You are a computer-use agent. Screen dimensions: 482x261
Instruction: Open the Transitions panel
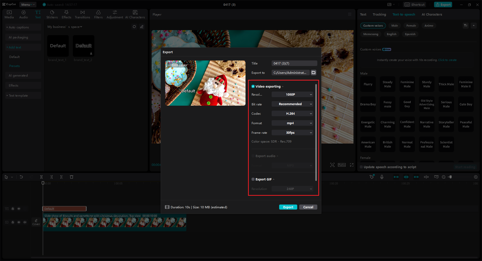[x=82, y=14]
